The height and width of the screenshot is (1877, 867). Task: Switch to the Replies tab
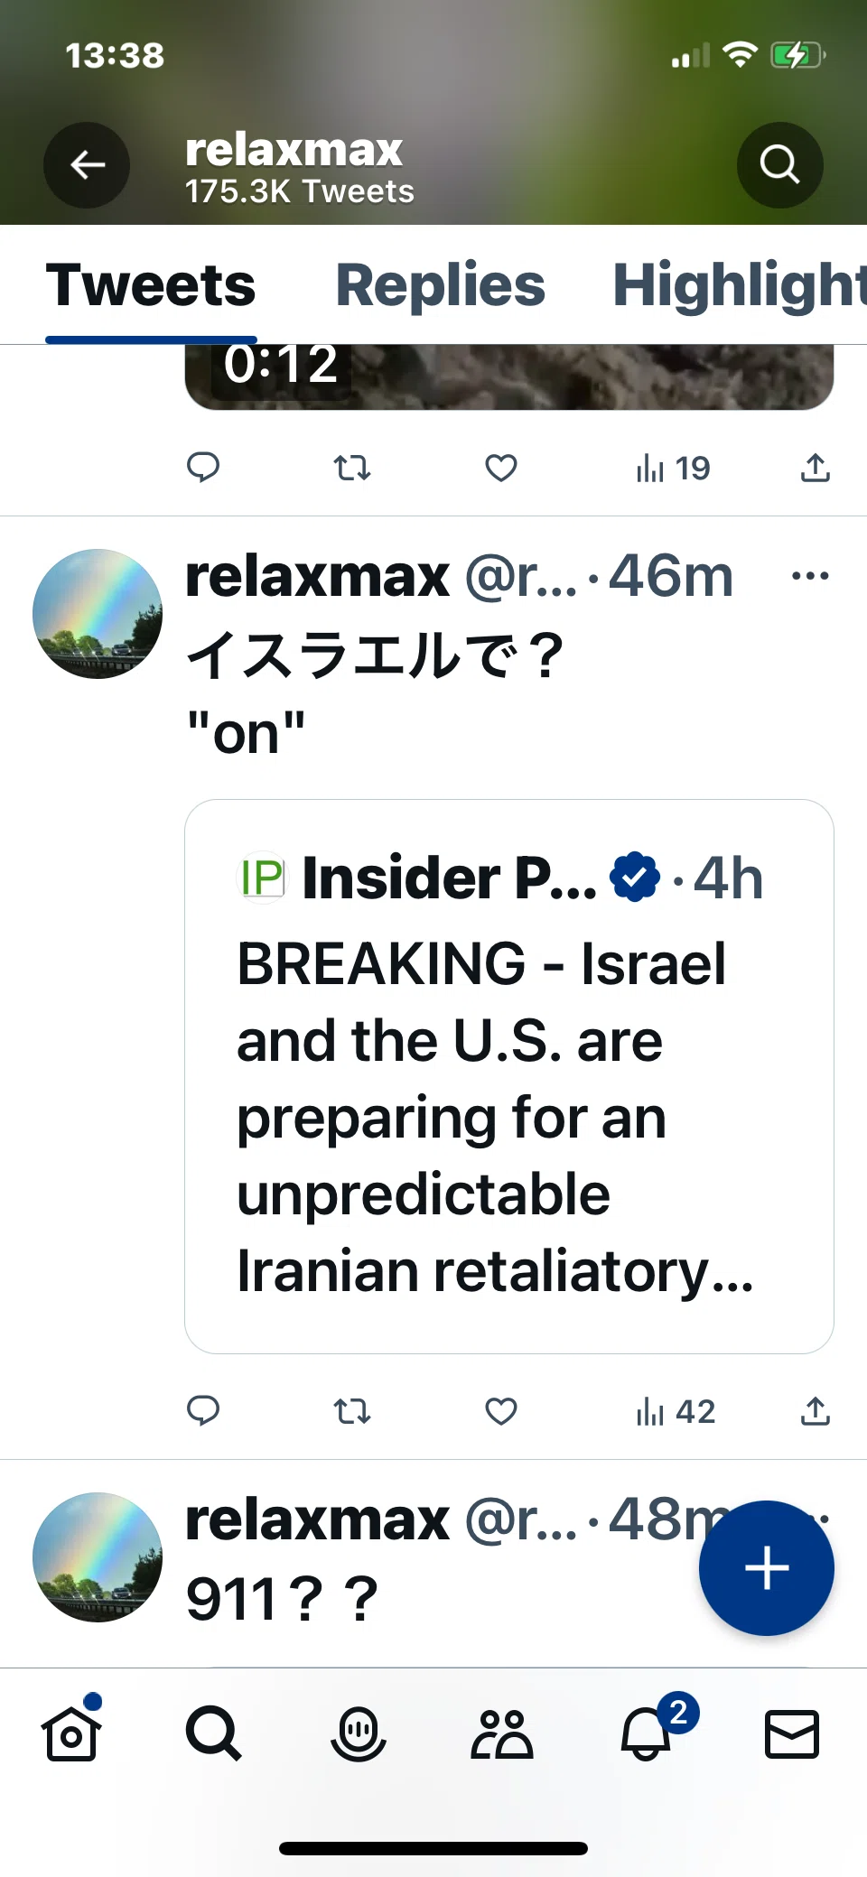(440, 285)
